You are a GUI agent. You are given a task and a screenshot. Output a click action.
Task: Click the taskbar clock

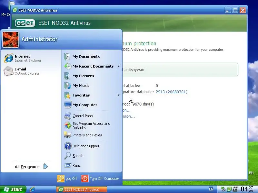[247, 189]
